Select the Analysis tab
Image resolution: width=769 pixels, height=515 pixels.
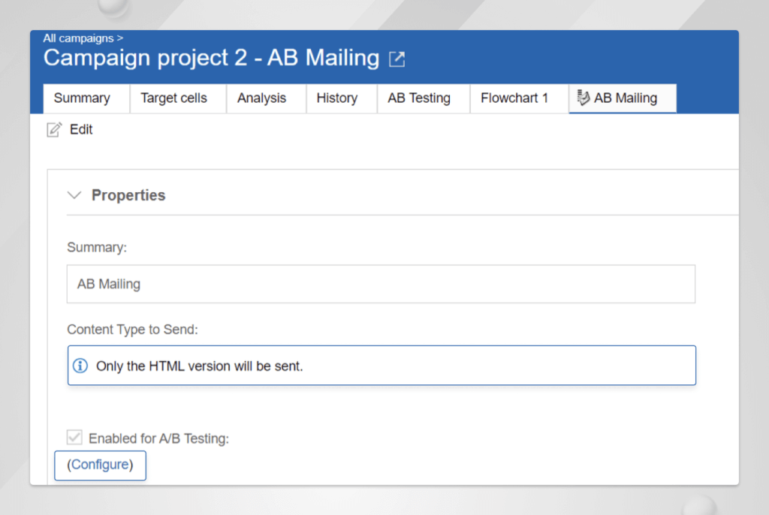pyautogui.click(x=261, y=98)
